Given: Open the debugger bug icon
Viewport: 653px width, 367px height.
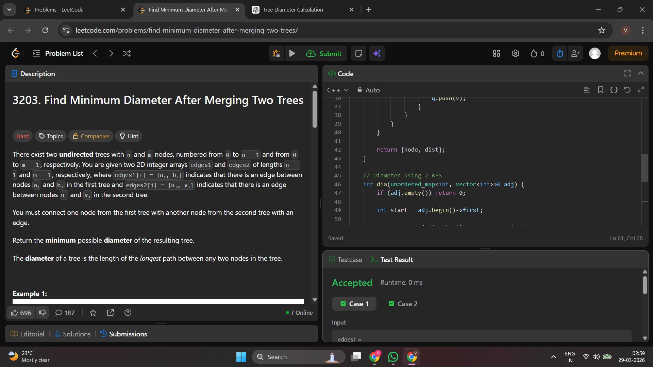Looking at the screenshot, I should 276,53.
